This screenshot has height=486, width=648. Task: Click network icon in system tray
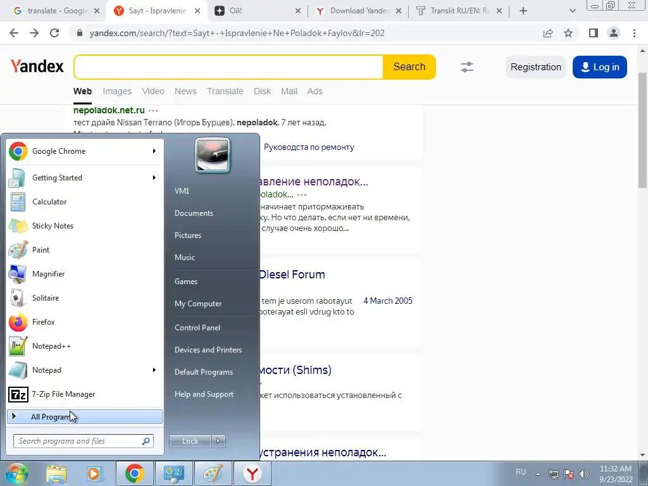pyautogui.click(x=553, y=474)
